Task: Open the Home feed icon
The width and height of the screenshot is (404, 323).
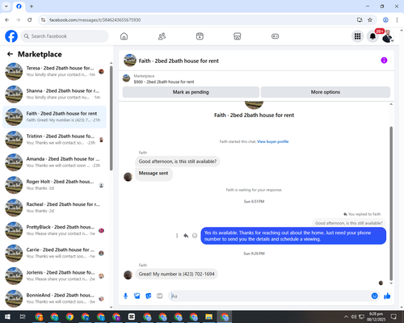Action: tap(124, 36)
